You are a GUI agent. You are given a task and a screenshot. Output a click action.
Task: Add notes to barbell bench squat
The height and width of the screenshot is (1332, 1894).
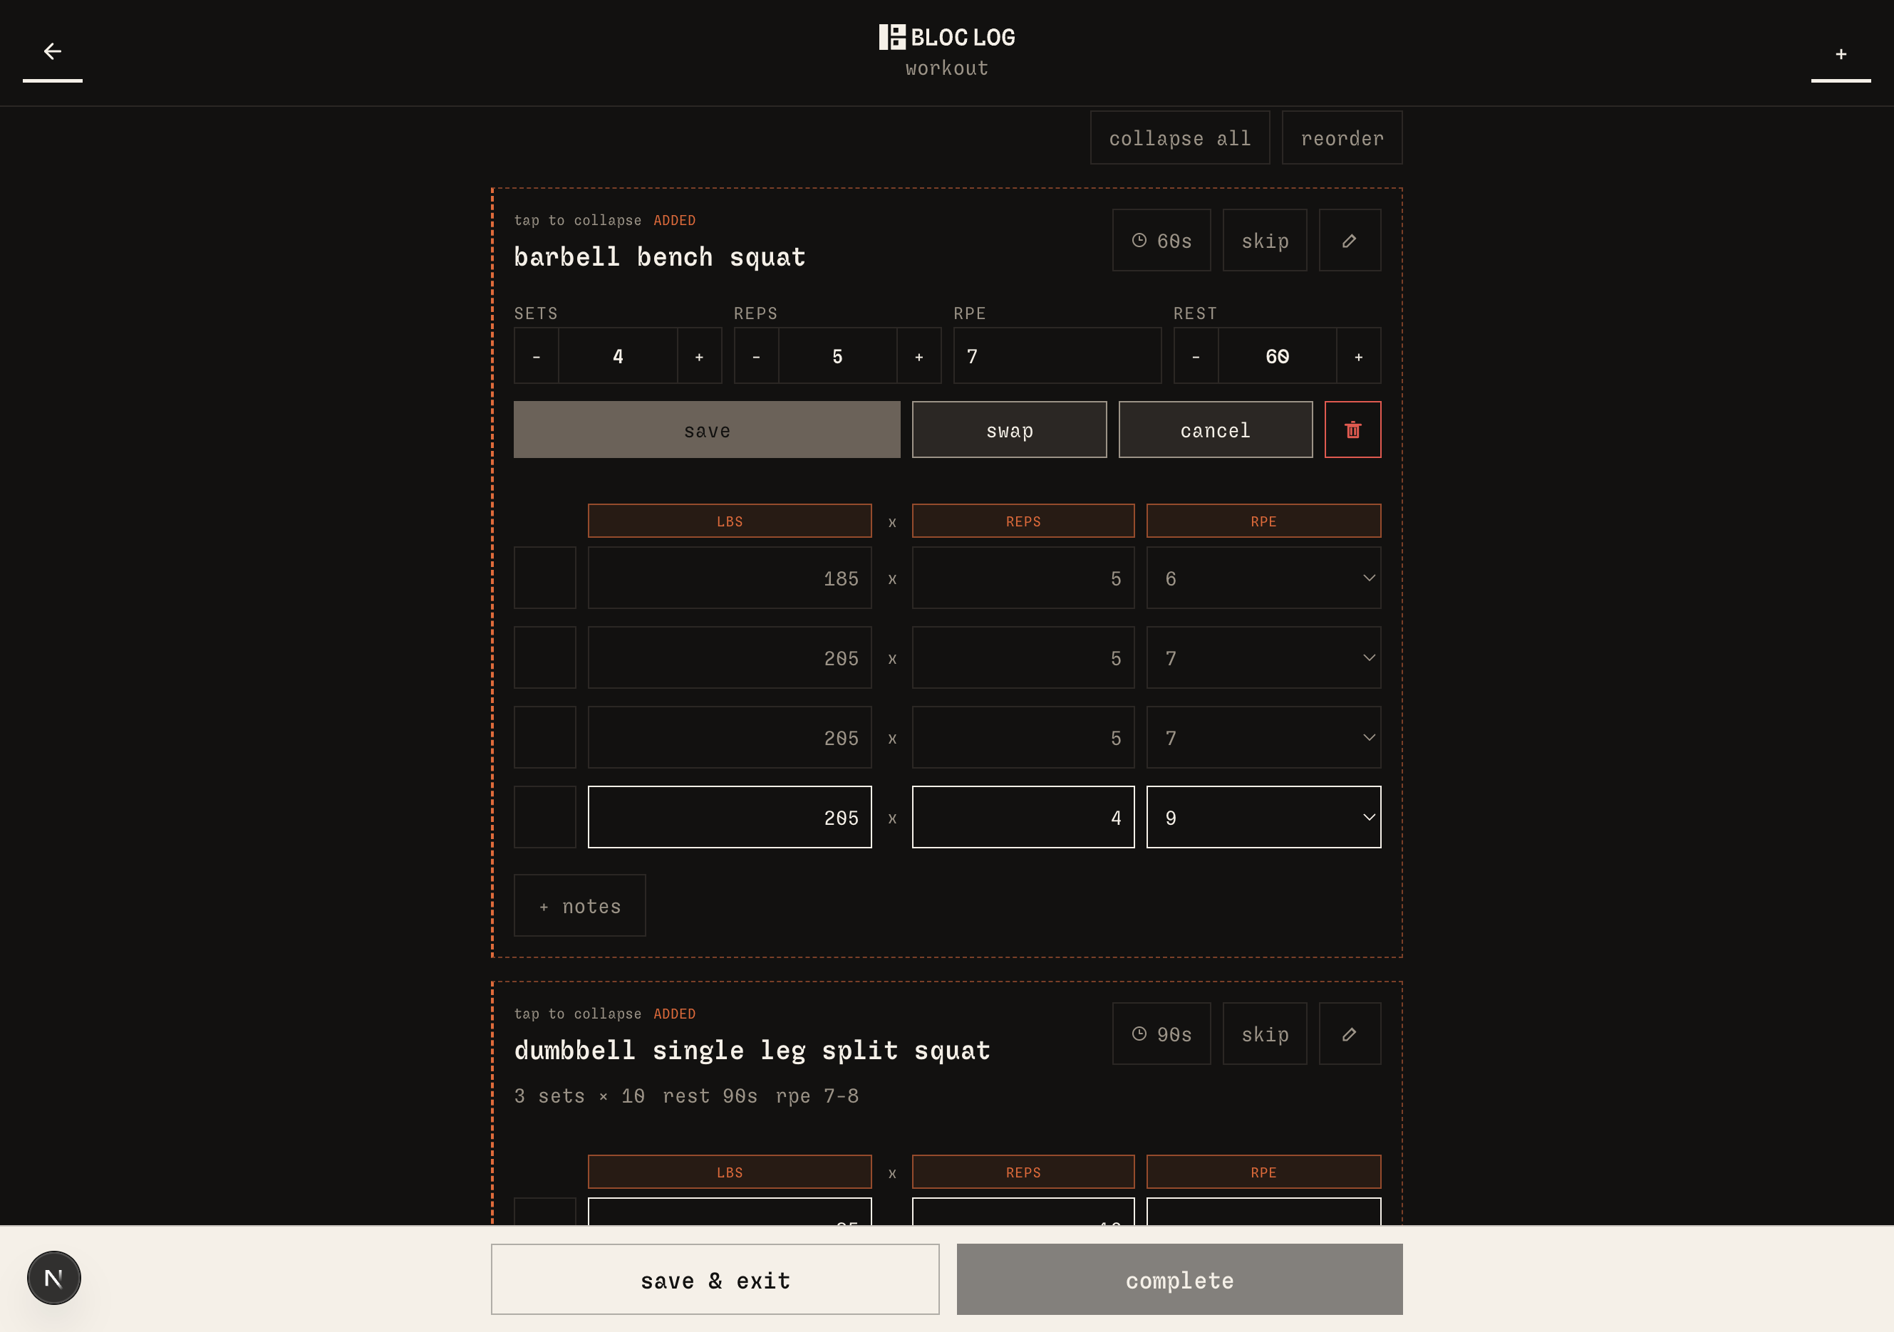pyautogui.click(x=580, y=905)
